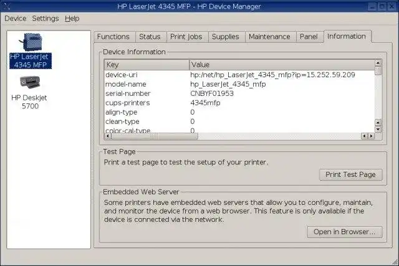399x266 pixels.
Task: Select the align-type key cell
Action: tap(121, 112)
